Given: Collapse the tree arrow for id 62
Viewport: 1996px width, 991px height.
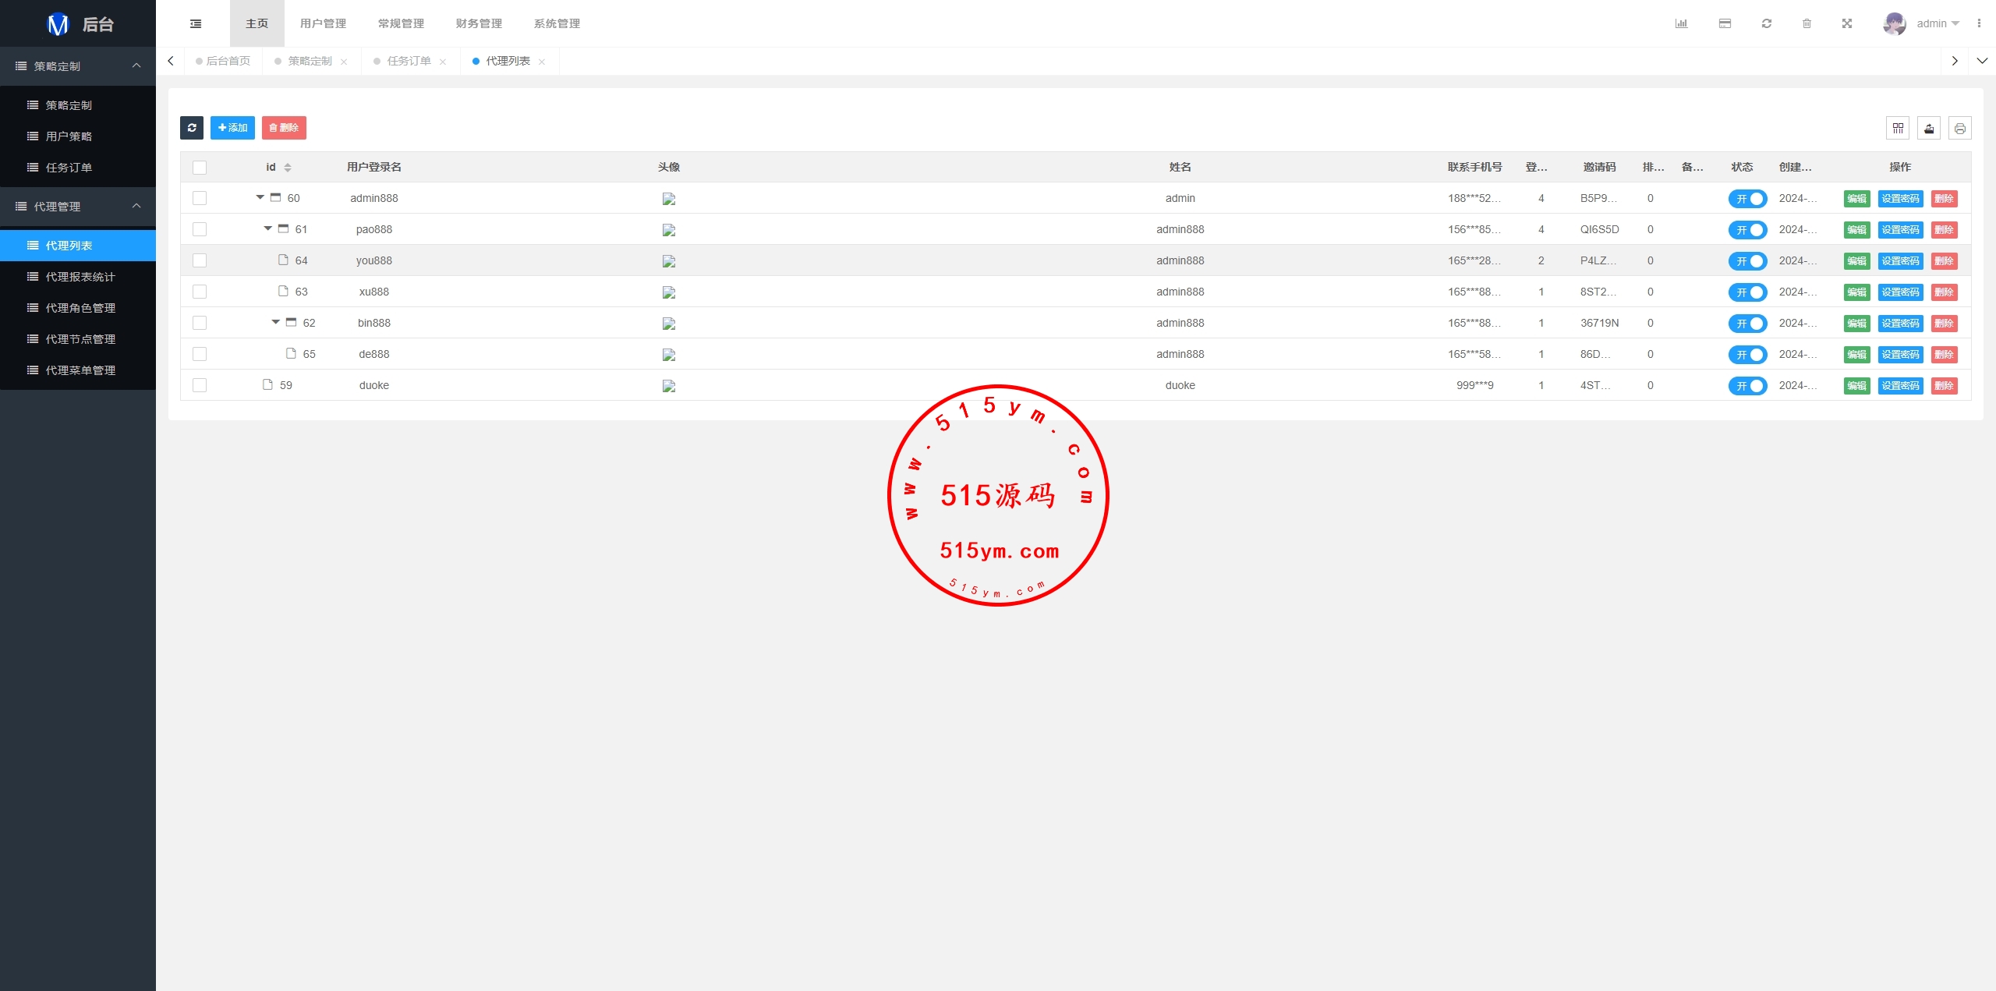Looking at the screenshot, I should pyautogui.click(x=275, y=322).
